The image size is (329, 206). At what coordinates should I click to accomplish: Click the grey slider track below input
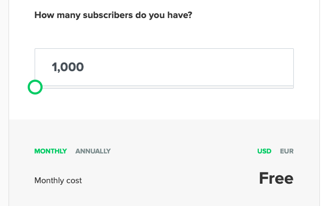(x=168, y=87)
